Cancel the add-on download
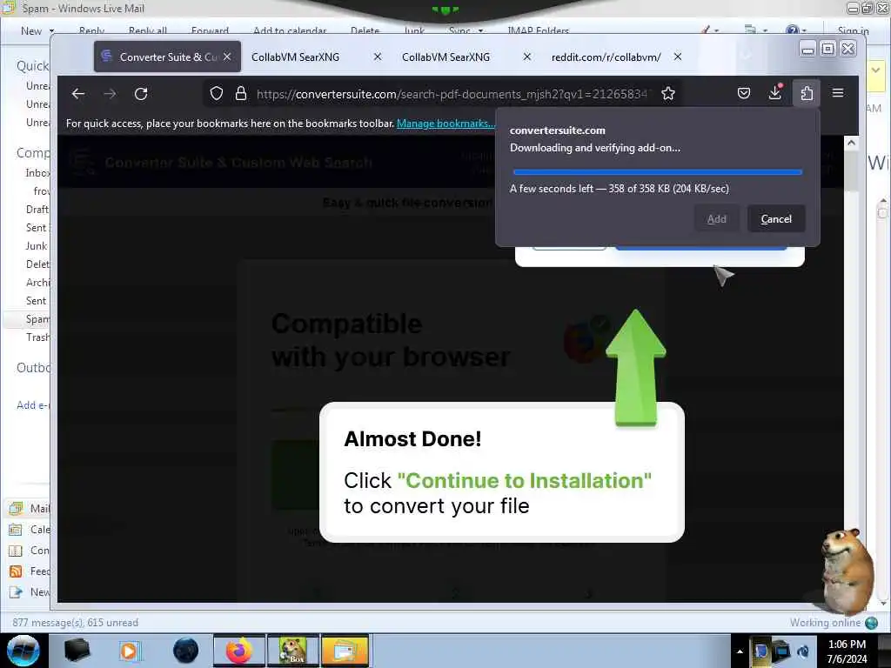Viewport: 891px width, 668px height. (776, 219)
